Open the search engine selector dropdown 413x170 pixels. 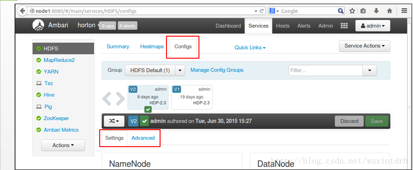(274, 11)
